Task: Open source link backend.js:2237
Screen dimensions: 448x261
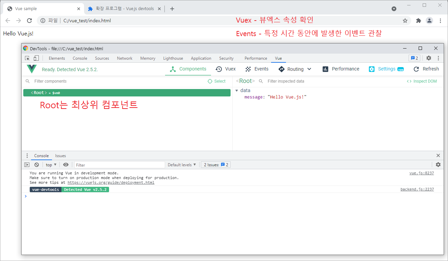Action: [x=417, y=189]
